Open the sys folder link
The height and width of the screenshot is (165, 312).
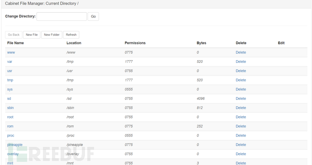[10, 90]
